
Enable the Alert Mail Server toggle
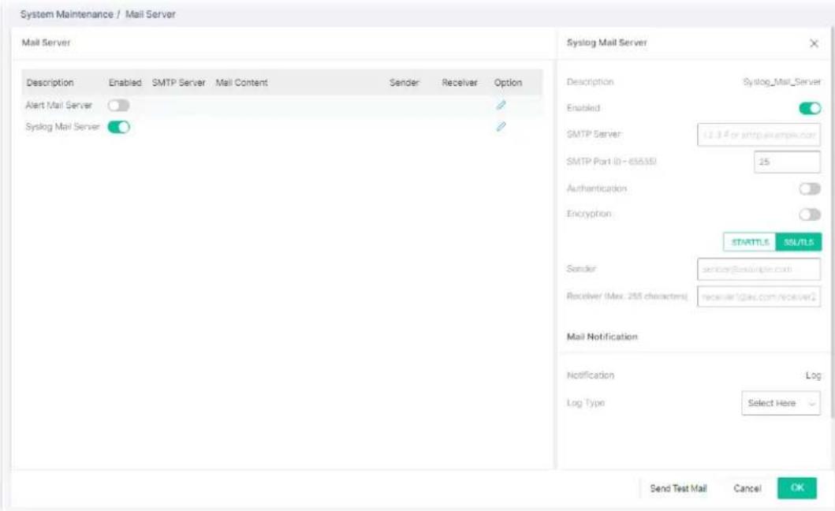coord(119,106)
